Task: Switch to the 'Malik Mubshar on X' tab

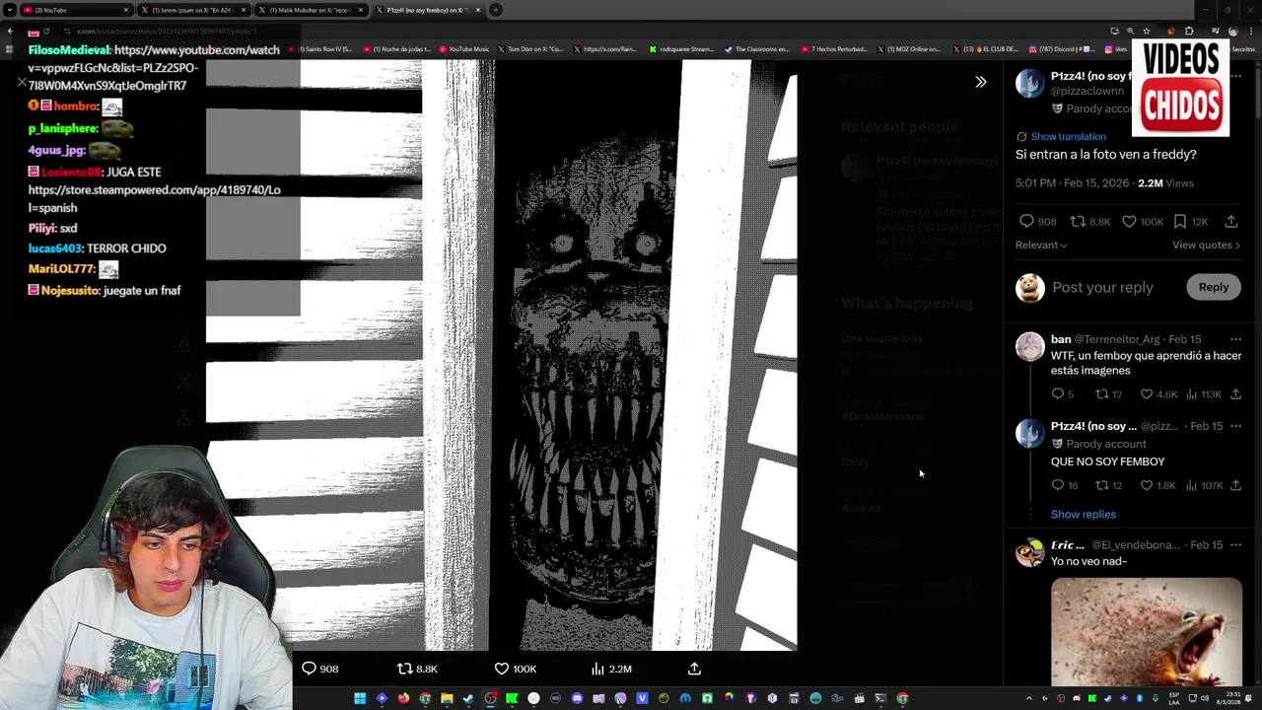Action: point(310,10)
